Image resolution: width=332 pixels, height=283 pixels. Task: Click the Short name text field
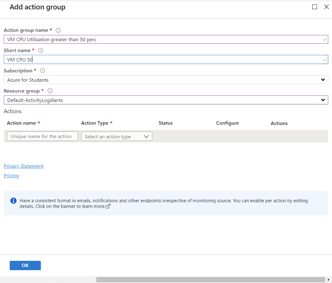tap(166, 60)
